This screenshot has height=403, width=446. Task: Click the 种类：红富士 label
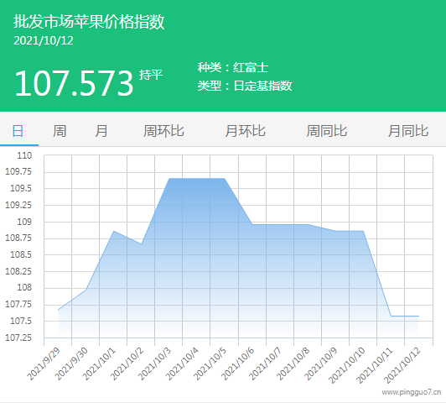pyautogui.click(x=233, y=67)
